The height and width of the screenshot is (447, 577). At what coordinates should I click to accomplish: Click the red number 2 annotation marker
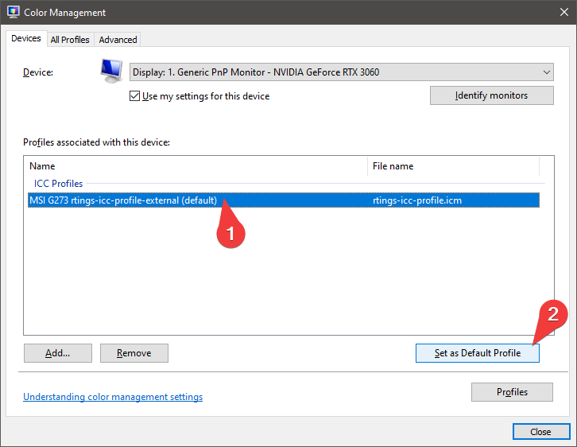(x=553, y=313)
